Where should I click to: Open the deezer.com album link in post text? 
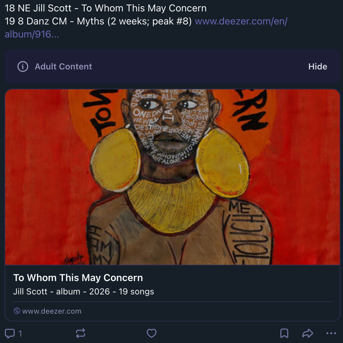241,22
